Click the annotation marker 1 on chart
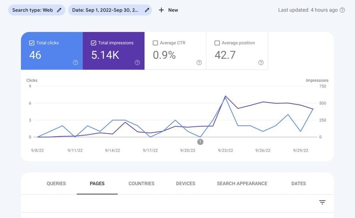355x218 pixels. tap(200, 142)
